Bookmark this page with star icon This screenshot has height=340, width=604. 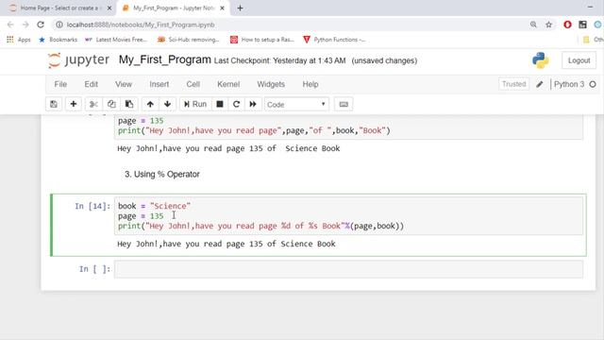548,25
